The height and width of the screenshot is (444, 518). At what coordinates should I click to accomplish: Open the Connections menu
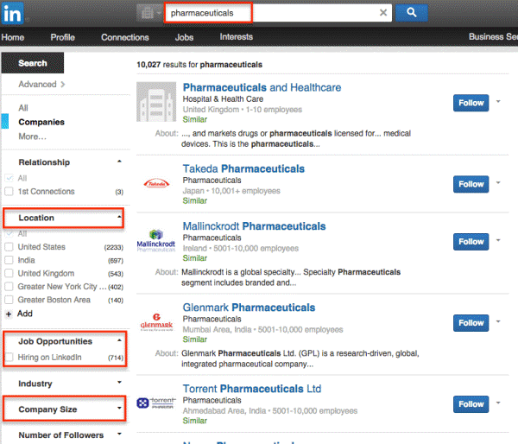pos(125,37)
